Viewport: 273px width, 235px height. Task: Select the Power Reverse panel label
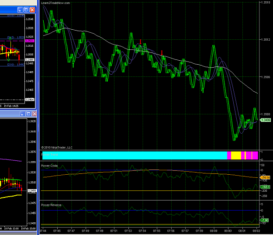click(x=51, y=205)
